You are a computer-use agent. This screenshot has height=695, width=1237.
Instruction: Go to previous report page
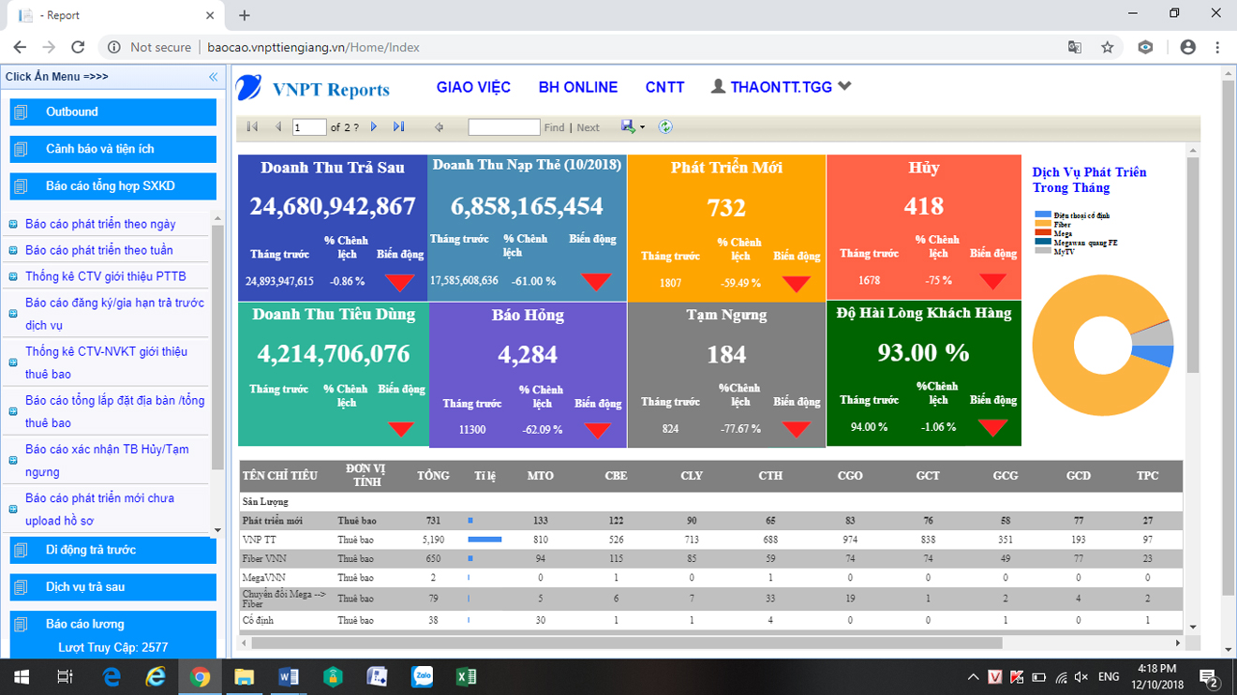[278, 126]
